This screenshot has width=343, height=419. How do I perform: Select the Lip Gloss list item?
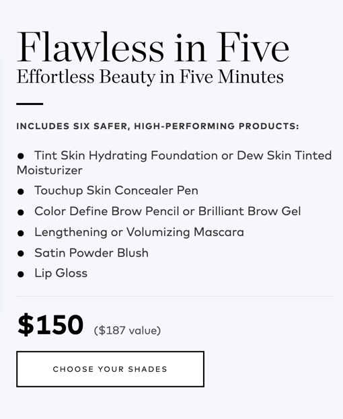[x=61, y=273]
